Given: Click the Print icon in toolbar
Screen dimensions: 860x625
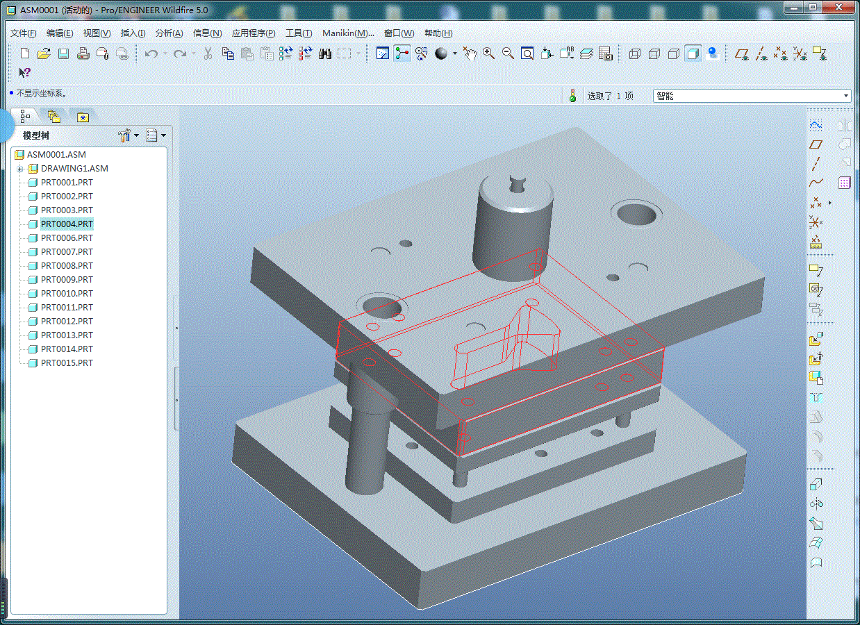Looking at the screenshot, I should coord(83,53).
